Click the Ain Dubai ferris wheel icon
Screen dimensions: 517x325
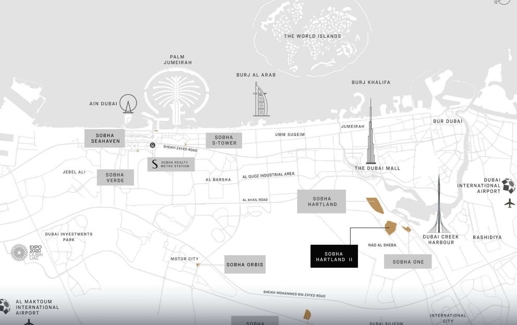(x=128, y=104)
